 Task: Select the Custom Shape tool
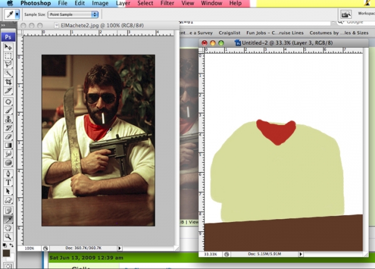pyautogui.click(x=8, y=200)
